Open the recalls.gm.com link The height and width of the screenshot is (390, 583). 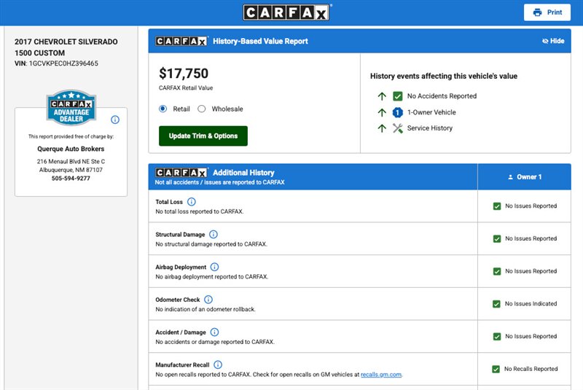pos(381,375)
